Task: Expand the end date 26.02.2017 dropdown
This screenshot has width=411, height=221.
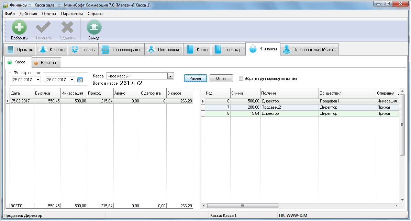Action: pos(72,80)
